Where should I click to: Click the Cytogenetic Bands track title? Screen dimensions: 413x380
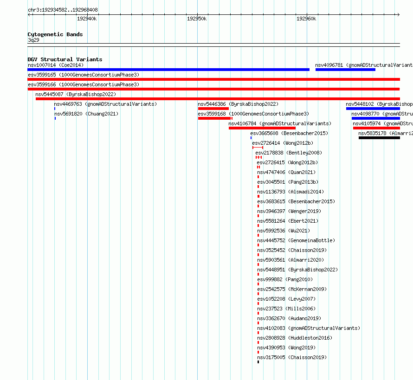[55, 34]
